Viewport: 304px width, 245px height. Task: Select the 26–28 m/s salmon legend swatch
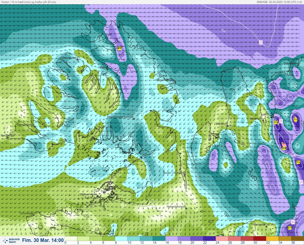point(235,238)
